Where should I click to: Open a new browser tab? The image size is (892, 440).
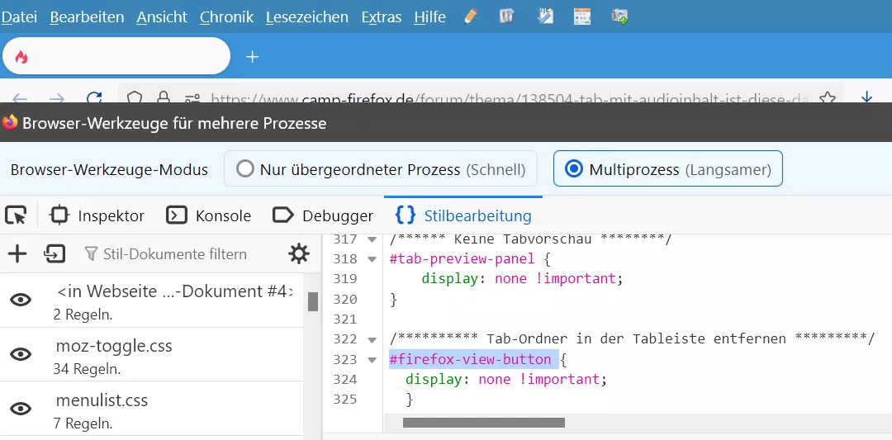pyautogui.click(x=253, y=56)
